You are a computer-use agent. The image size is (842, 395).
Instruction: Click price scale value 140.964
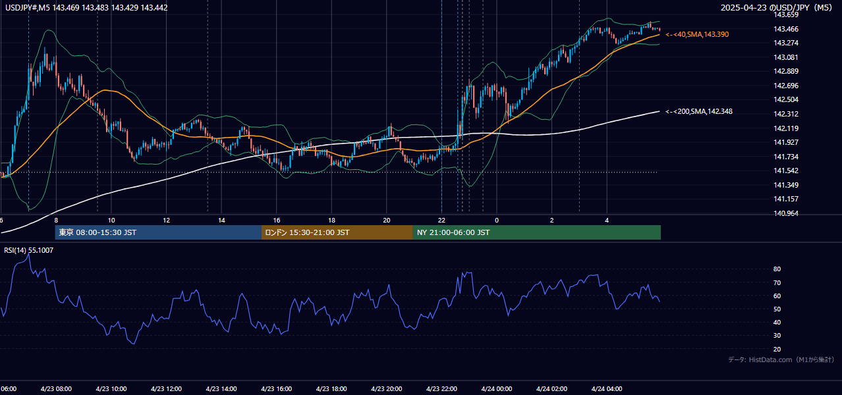tap(786, 213)
